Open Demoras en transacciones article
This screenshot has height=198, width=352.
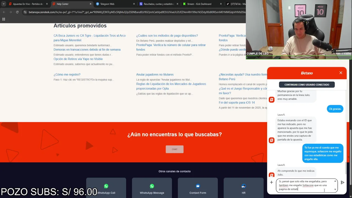[87, 50]
